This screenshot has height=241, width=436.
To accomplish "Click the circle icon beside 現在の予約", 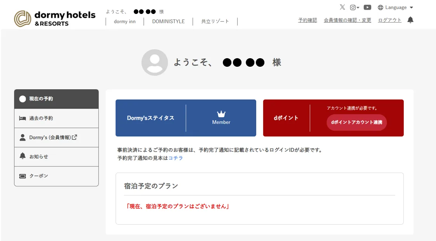I will click(x=23, y=99).
